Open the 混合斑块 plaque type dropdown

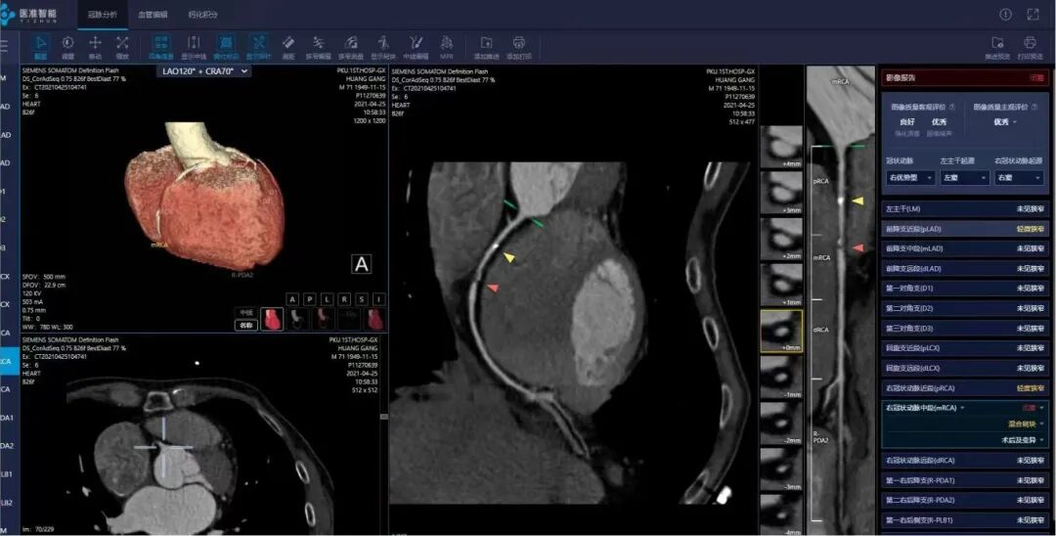(1026, 424)
